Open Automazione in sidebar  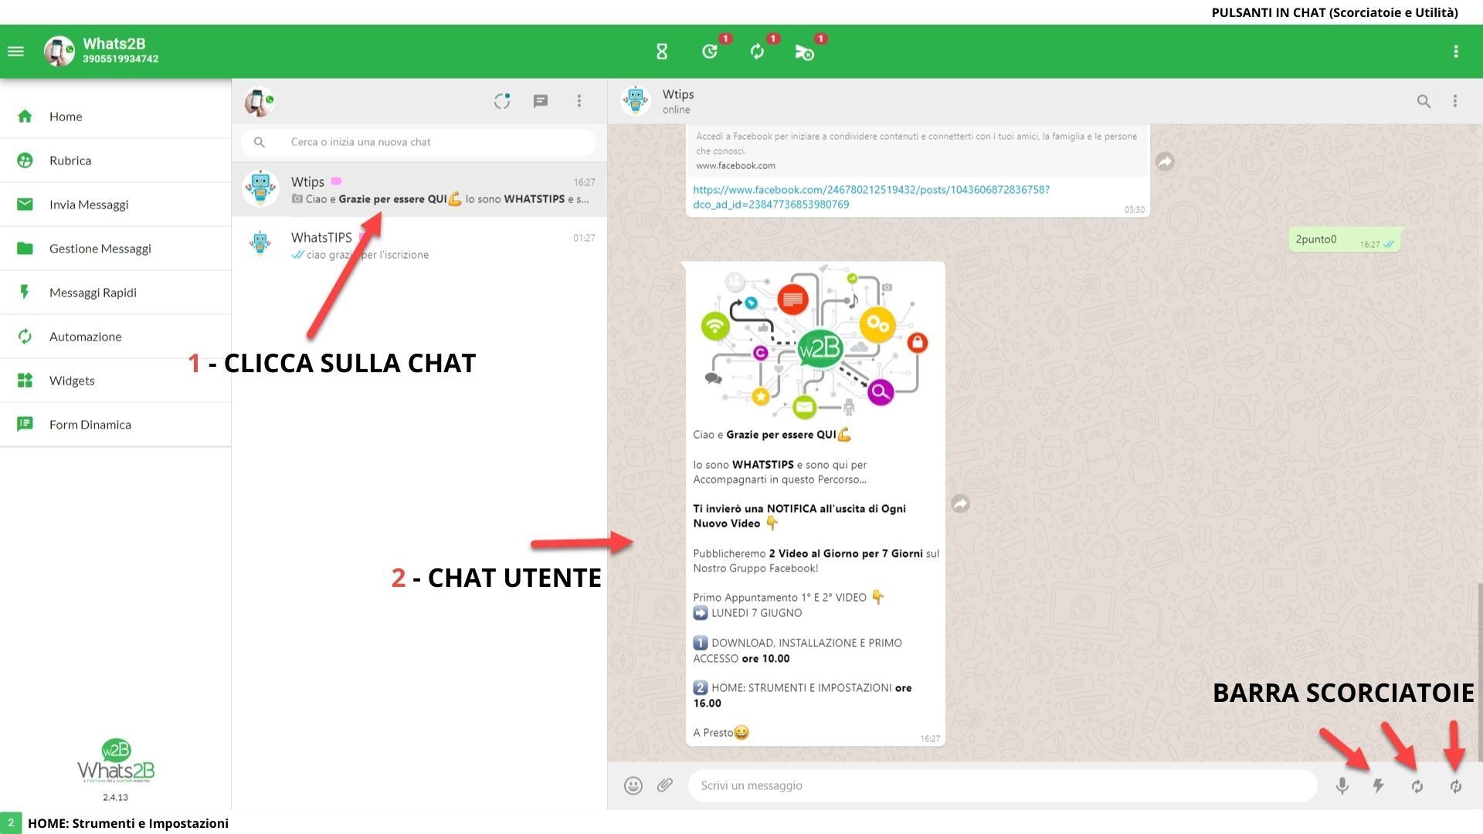click(116, 337)
